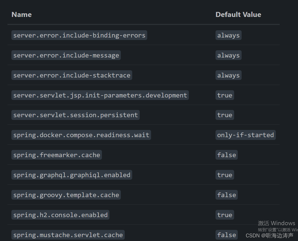
Task: Click the server.error.include-binding-errors property name
Action: pyautogui.click(x=79, y=35)
